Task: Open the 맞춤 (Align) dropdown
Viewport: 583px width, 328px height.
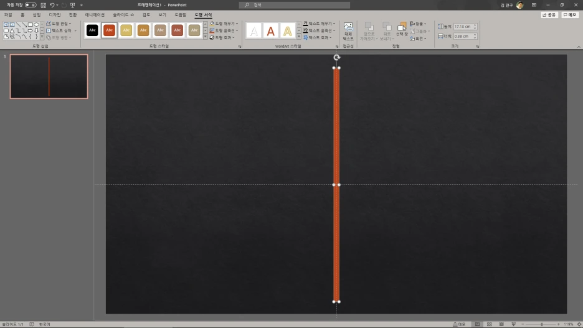Action: 419,24
